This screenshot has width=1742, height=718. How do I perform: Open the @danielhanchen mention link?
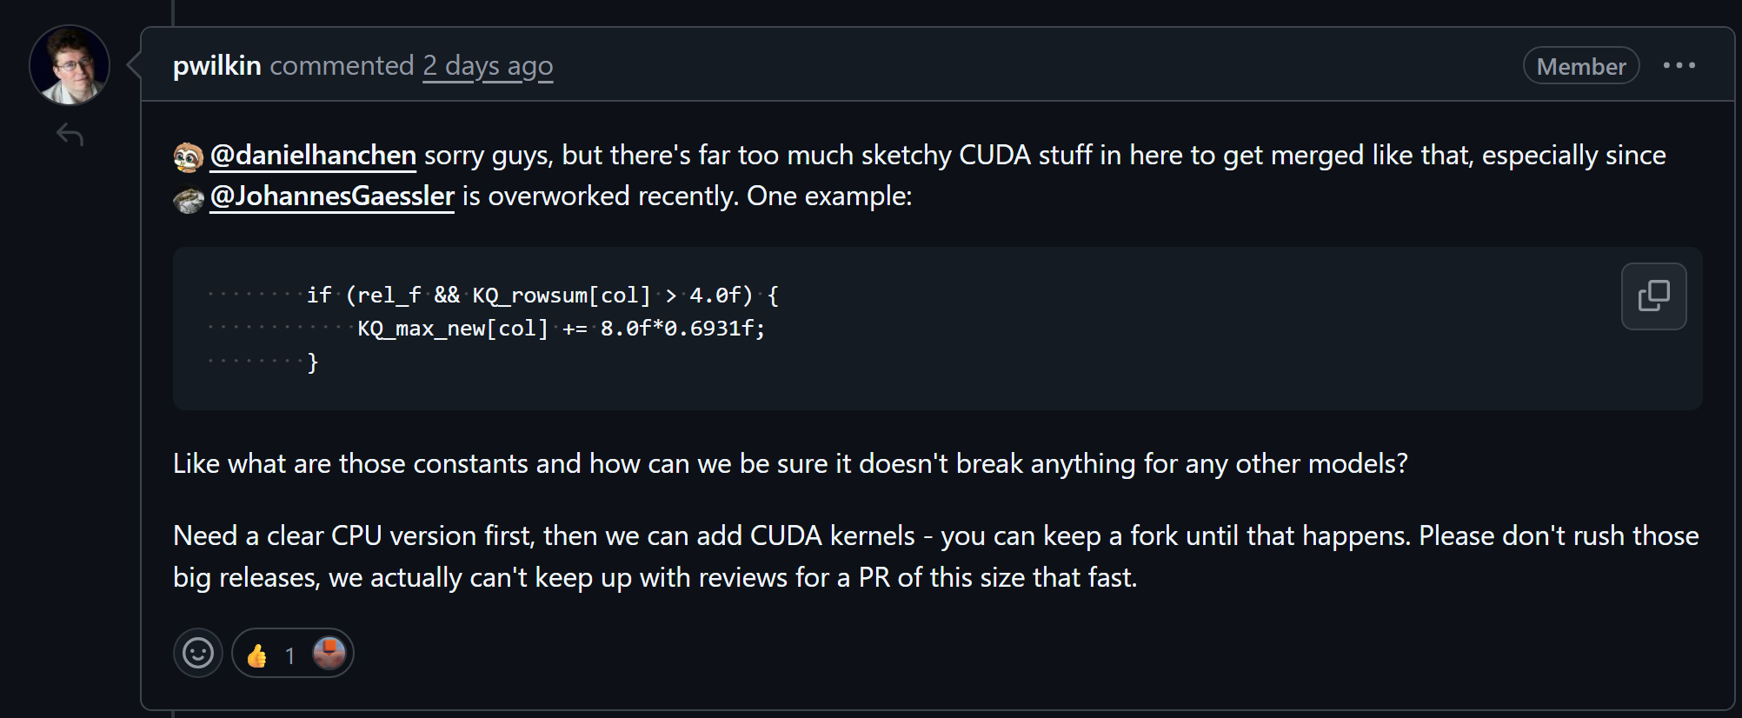click(x=313, y=155)
